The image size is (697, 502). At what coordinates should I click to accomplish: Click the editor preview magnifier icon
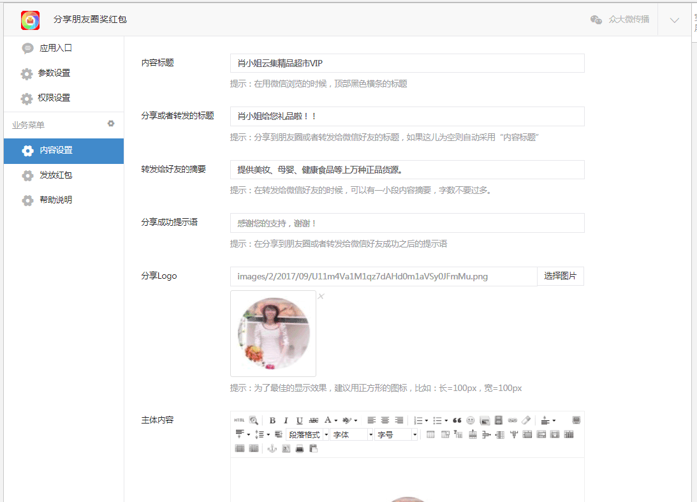[x=254, y=420]
